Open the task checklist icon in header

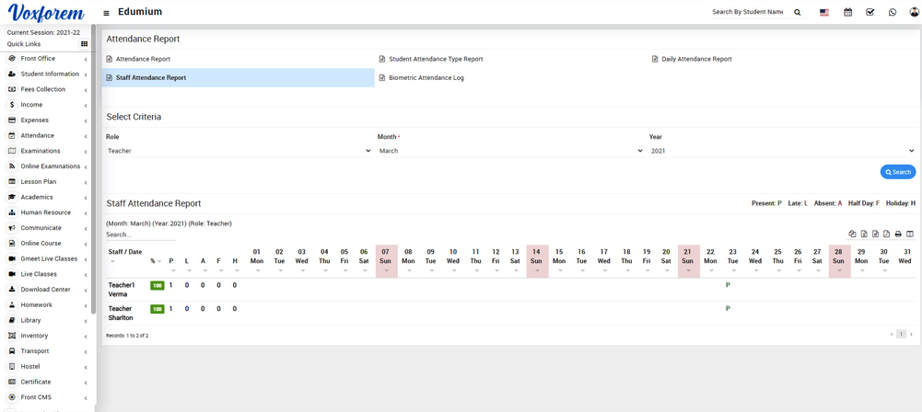pos(869,13)
